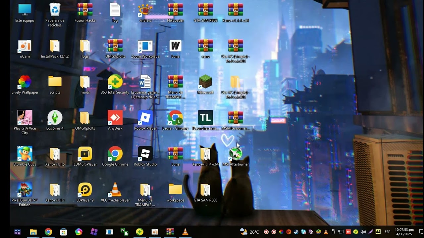Launch Los Sims 4

point(55,120)
